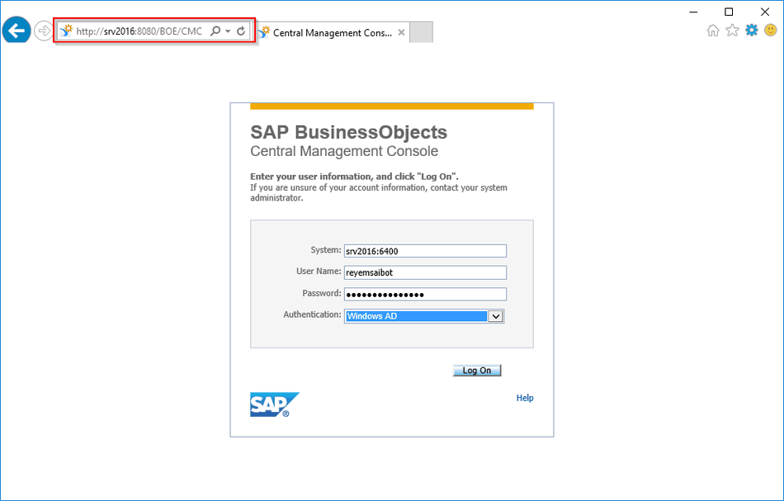This screenshot has height=501, width=784.
Task: Maximize the browser window
Action: 729,12
